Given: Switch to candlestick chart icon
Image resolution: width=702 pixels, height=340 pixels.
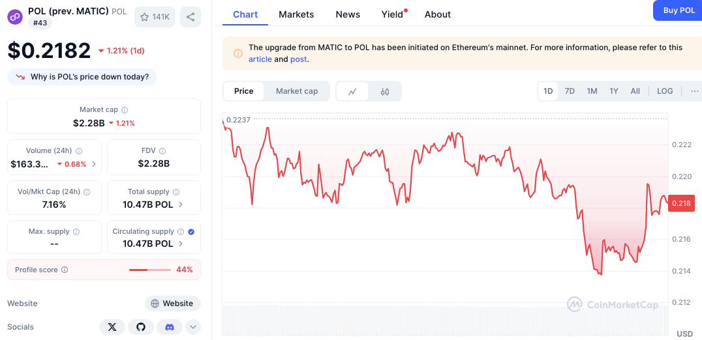Looking at the screenshot, I should tap(385, 91).
